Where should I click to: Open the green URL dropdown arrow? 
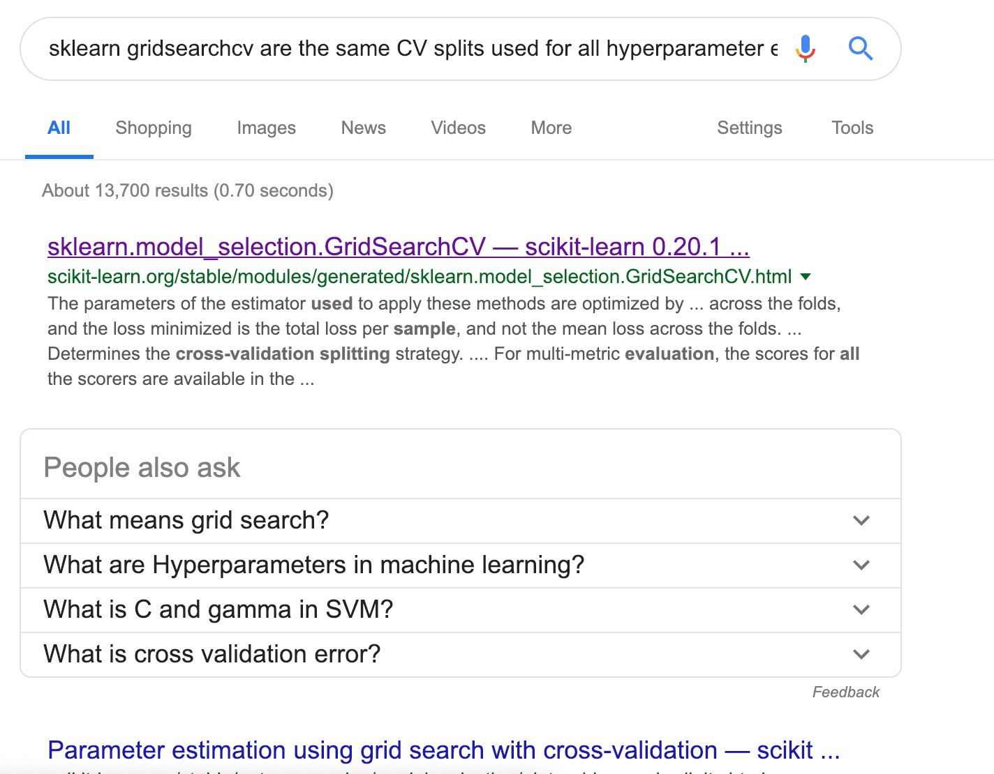806,277
